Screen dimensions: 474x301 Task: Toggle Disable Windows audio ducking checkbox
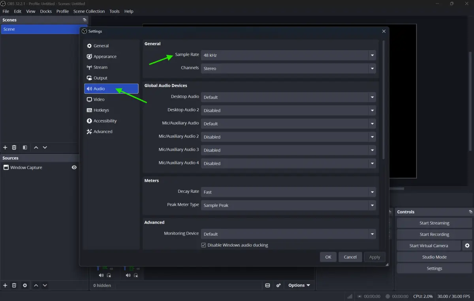[x=203, y=245]
